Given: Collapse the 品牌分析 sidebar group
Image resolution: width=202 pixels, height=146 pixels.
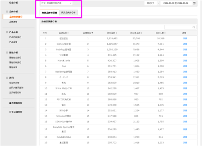Looking at the screenshot, I should (7, 12).
